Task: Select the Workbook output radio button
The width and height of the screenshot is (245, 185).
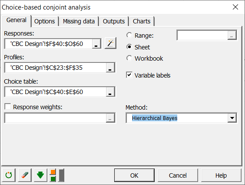Action: point(129,58)
